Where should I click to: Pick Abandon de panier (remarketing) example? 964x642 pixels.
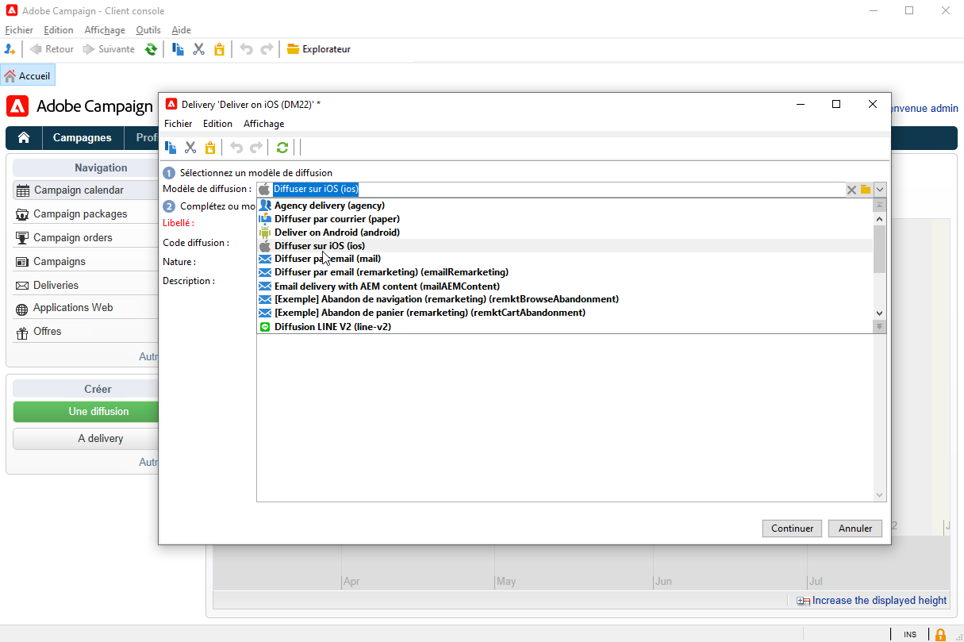click(564, 313)
